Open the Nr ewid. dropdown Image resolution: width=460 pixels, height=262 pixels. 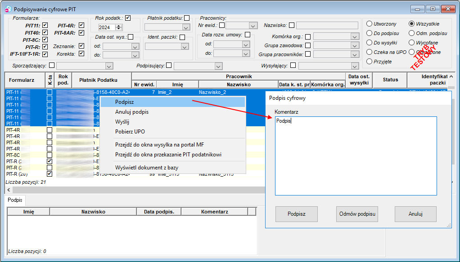pyautogui.click(x=253, y=26)
